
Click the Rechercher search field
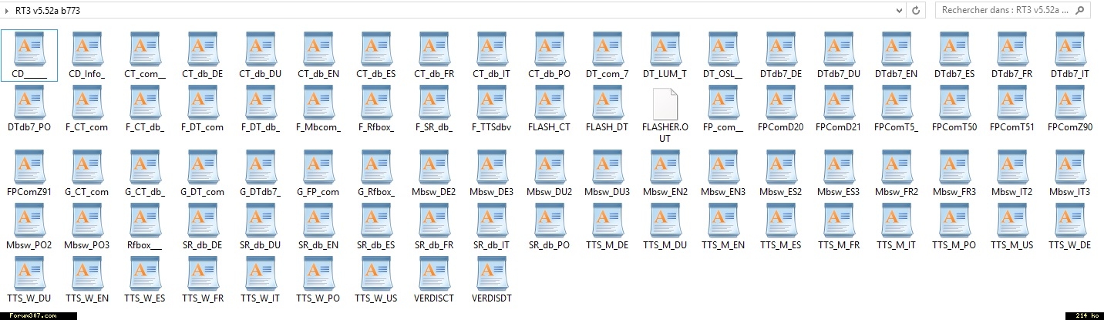(1002, 11)
